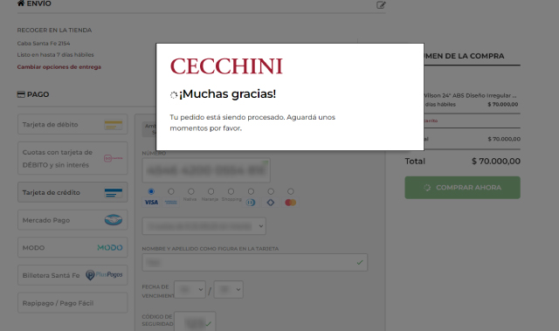
Task: Click the edit shipping icon
Action: (381, 5)
